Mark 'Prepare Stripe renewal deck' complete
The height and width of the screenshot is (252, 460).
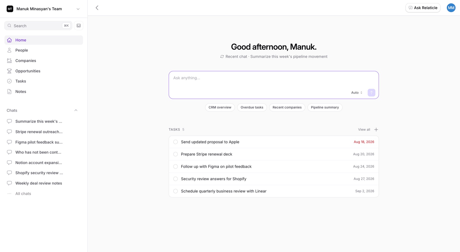pos(175,154)
